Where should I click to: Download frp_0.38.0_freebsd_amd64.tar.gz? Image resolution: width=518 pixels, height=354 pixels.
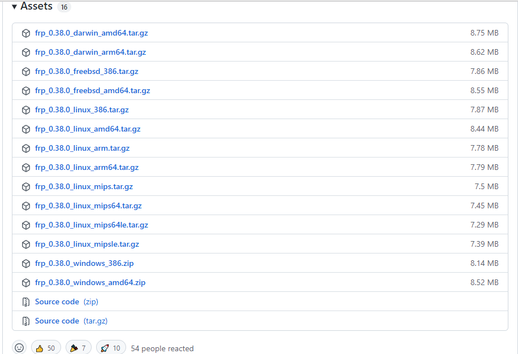pyautogui.click(x=92, y=90)
